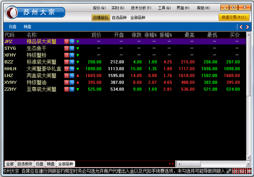Click the 1098.00 current price for HHLH
This screenshot has height=177, width=254.
93,69
